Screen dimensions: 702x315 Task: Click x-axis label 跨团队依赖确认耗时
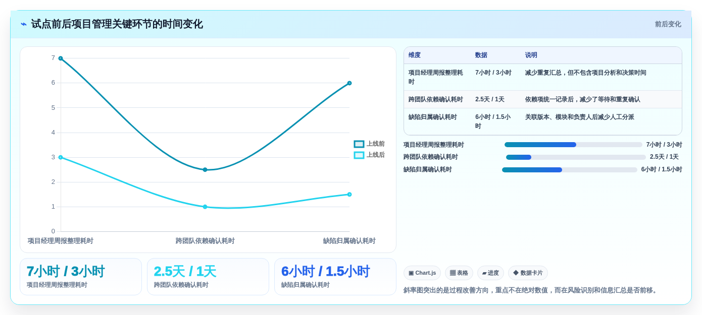205,241
